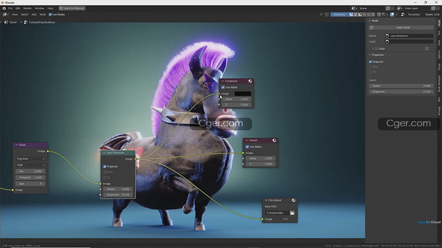Open the Color presets list icon
This screenshot has height=248, width=442.
[x=427, y=49]
